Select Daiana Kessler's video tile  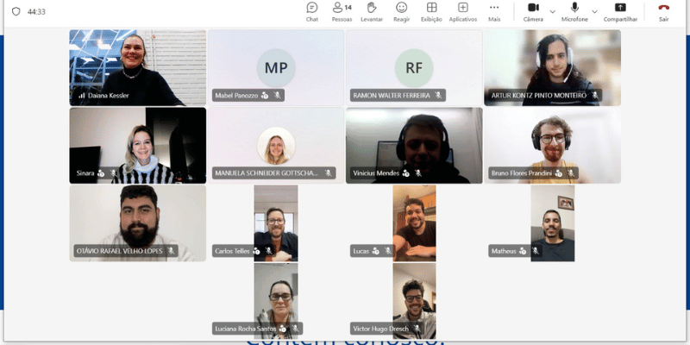tap(138, 68)
